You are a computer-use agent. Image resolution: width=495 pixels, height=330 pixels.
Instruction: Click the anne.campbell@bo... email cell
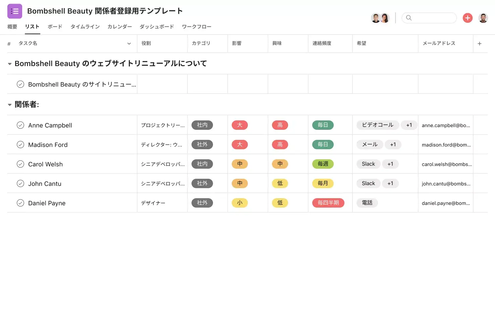[446, 125]
